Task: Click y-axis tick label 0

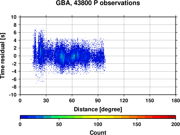Action: [15, 56]
